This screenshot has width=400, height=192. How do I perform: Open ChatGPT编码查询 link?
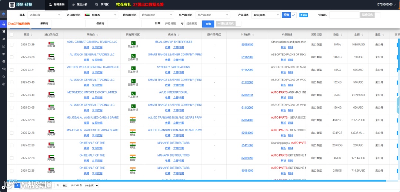[19, 24]
